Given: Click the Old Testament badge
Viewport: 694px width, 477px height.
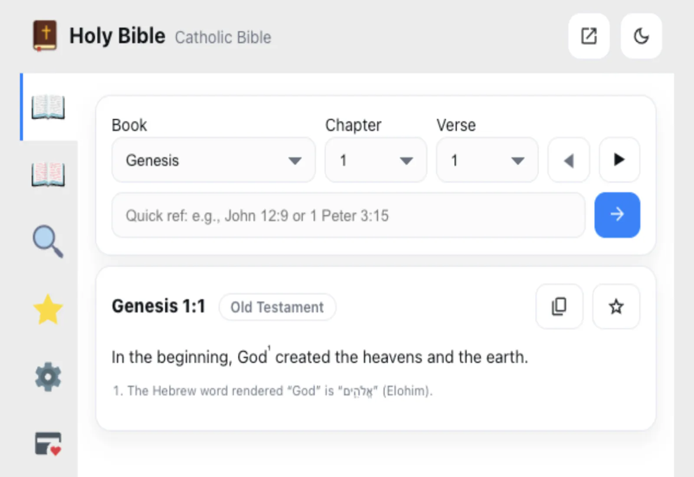Looking at the screenshot, I should [x=277, y=307].
